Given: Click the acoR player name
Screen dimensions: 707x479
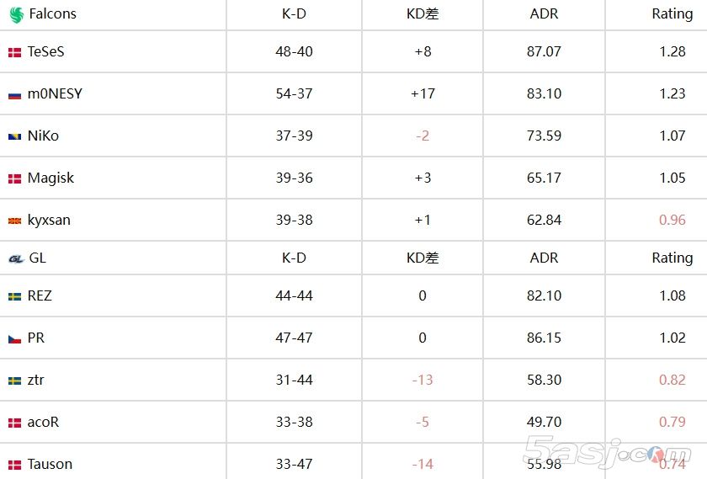Looking at the screenshot, I should [43, 422].
